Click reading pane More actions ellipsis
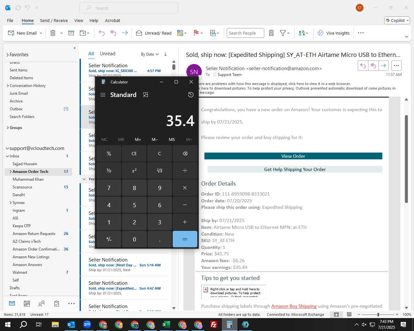 click(x=396, y=66)
